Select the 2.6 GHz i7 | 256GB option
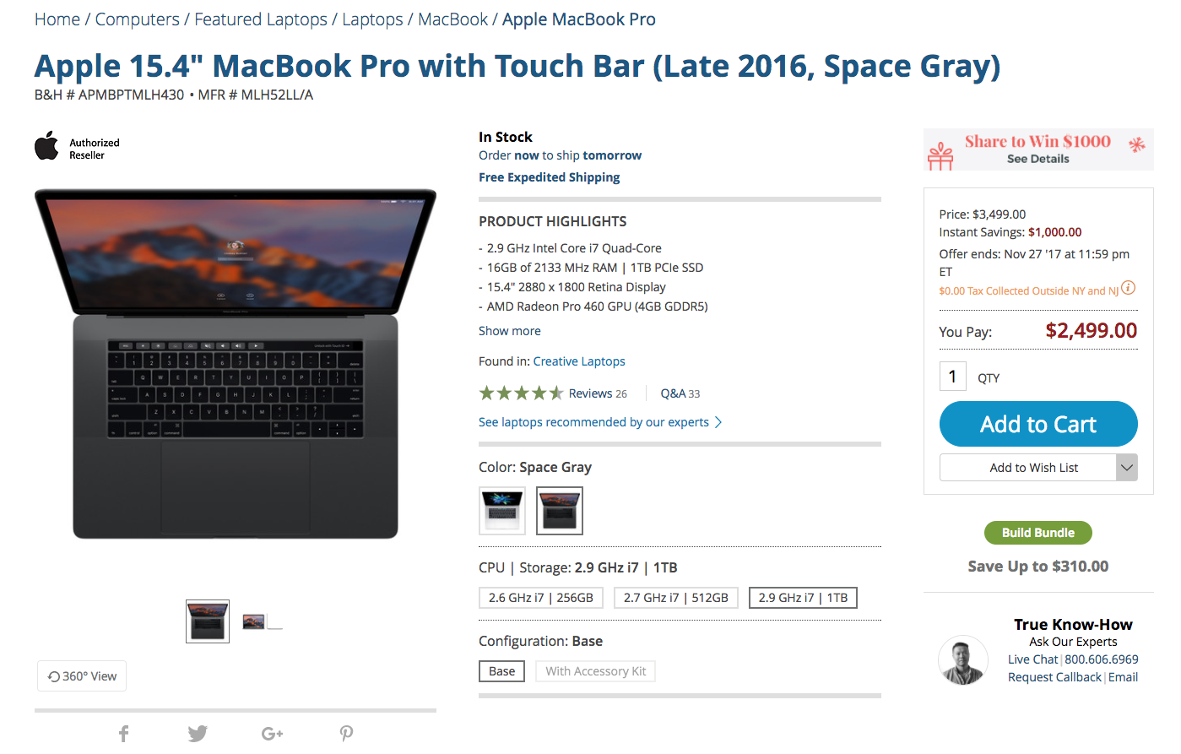Screen dimensions: 1181x754 [541, 598]
